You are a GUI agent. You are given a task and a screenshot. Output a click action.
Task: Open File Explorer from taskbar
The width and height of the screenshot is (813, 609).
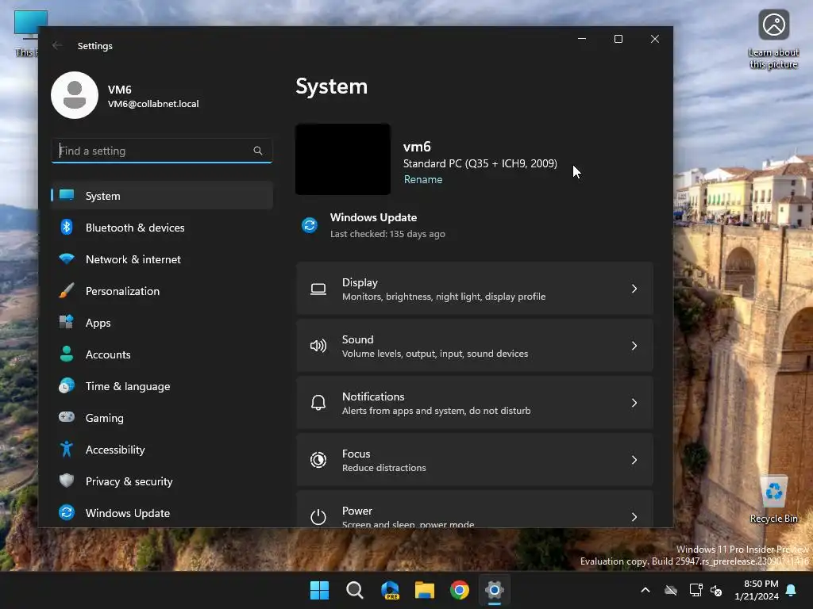pyautogui.click(x=425, y=590)
